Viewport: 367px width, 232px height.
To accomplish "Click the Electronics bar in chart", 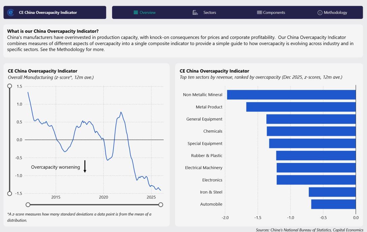I will tap(316, 180).
